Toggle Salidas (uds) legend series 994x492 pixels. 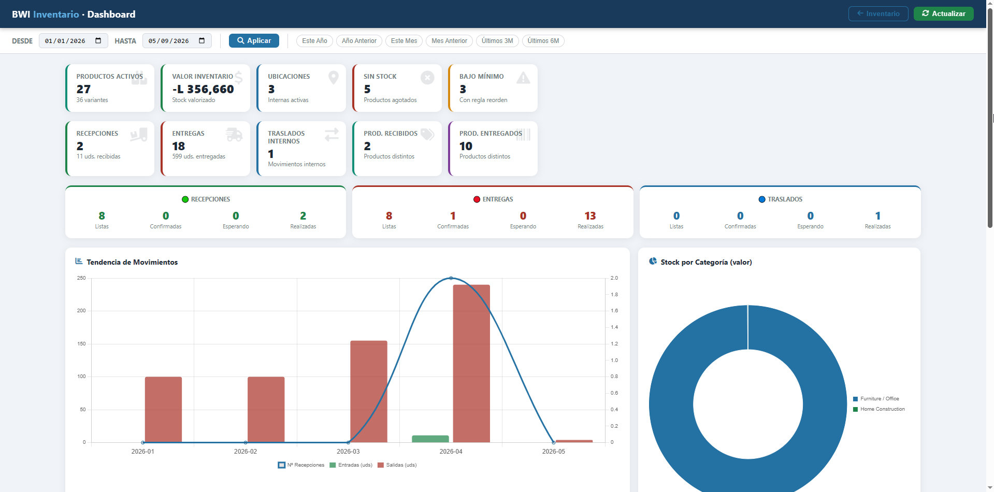click(397, 465)
